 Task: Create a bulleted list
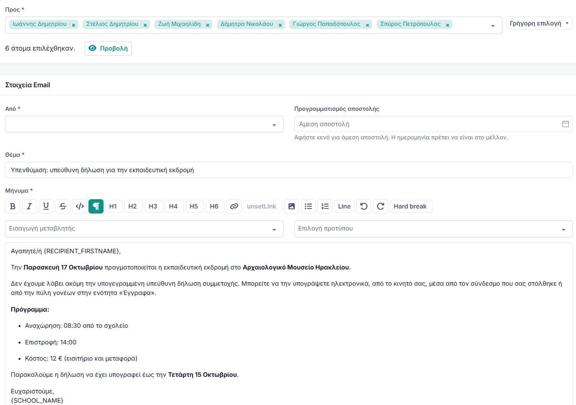tap(308, 207)
